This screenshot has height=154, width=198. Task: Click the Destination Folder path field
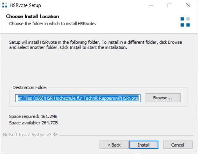[78, 98]
